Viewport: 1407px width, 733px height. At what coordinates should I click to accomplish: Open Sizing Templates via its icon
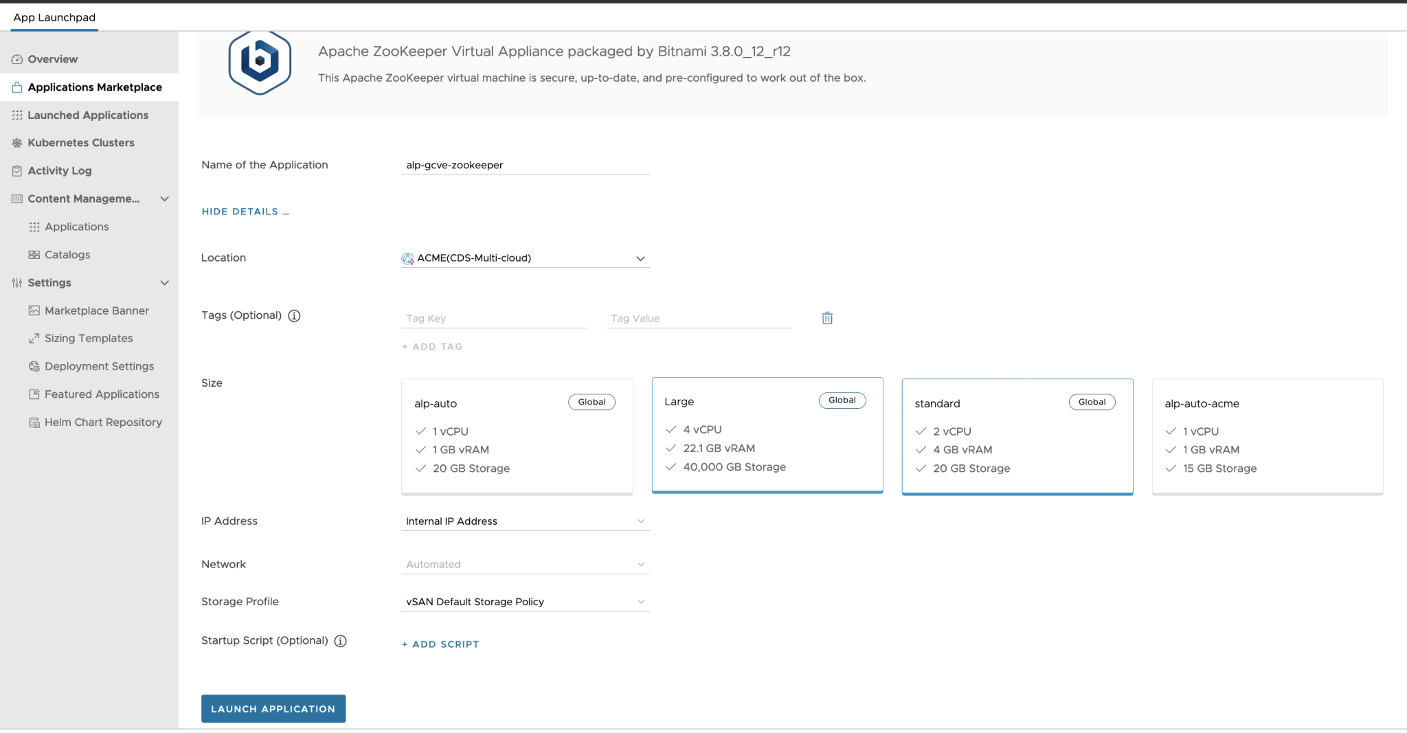point(34,338)
